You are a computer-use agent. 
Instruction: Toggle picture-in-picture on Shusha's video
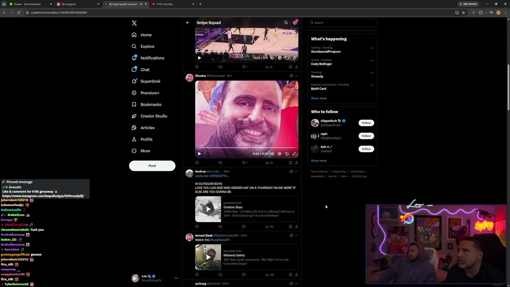[286, 153]
